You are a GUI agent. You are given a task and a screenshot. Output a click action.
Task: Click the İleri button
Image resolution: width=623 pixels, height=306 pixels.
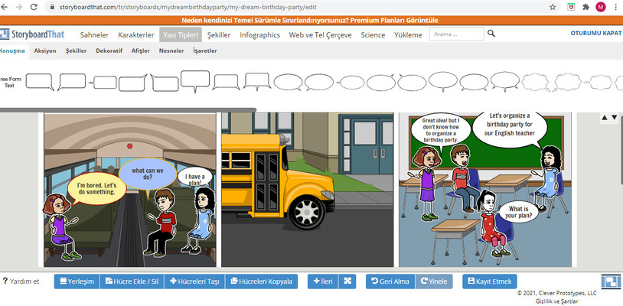(x=323, y=282)
